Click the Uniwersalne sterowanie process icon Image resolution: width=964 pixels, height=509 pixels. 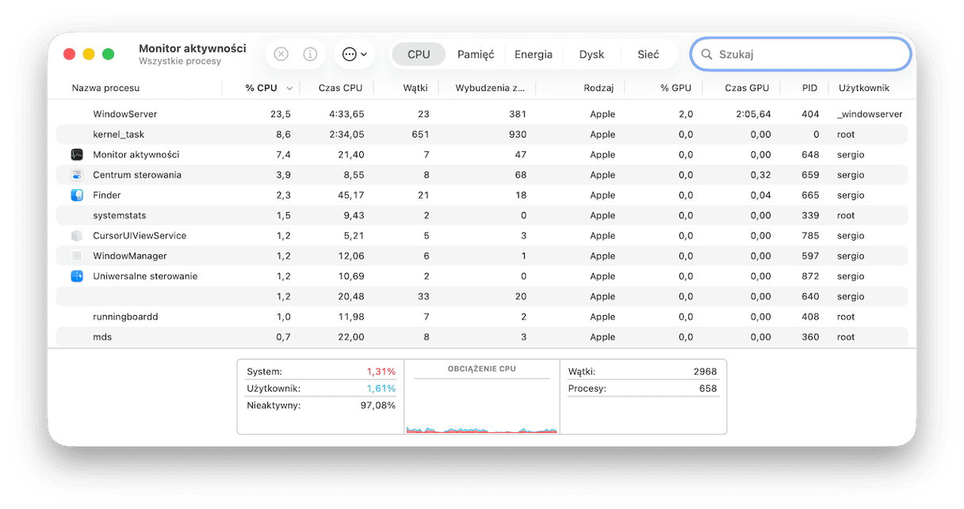point(77,276)
